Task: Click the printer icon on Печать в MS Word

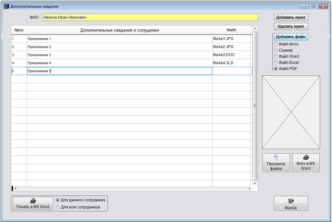Action: (33, 201)
